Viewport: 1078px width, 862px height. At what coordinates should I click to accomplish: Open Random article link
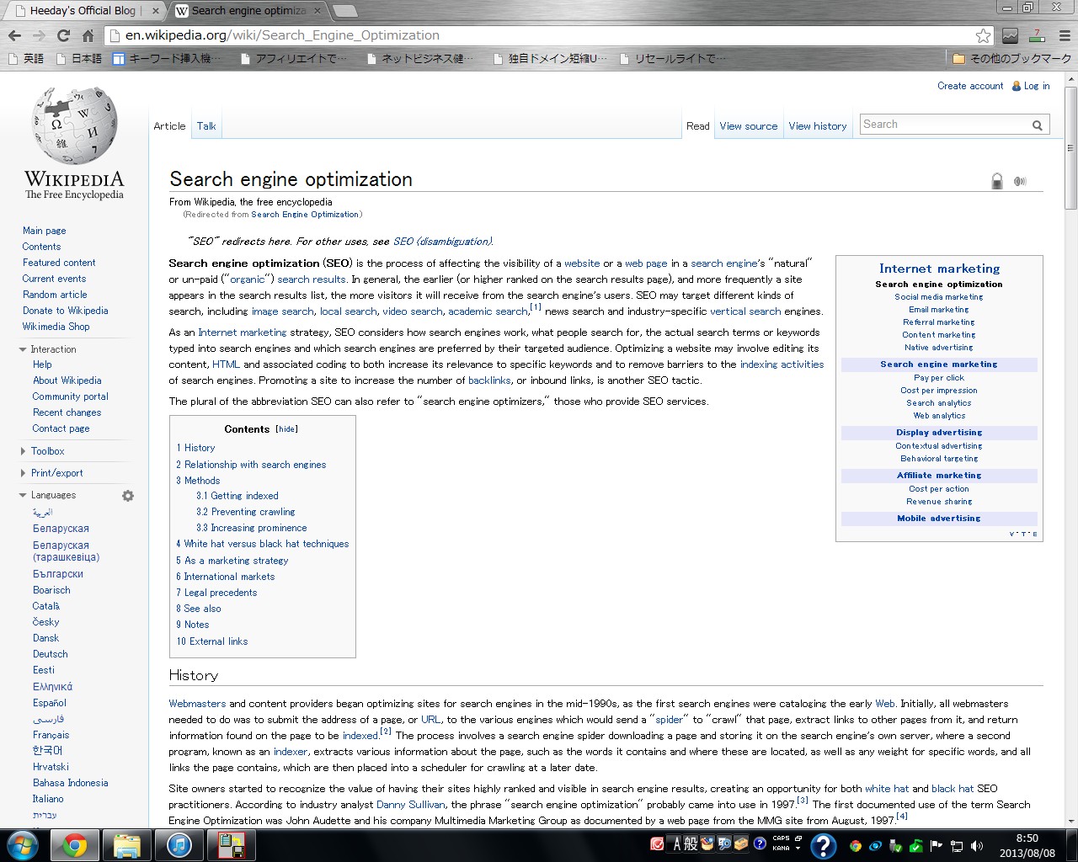(x=55, y=295)
